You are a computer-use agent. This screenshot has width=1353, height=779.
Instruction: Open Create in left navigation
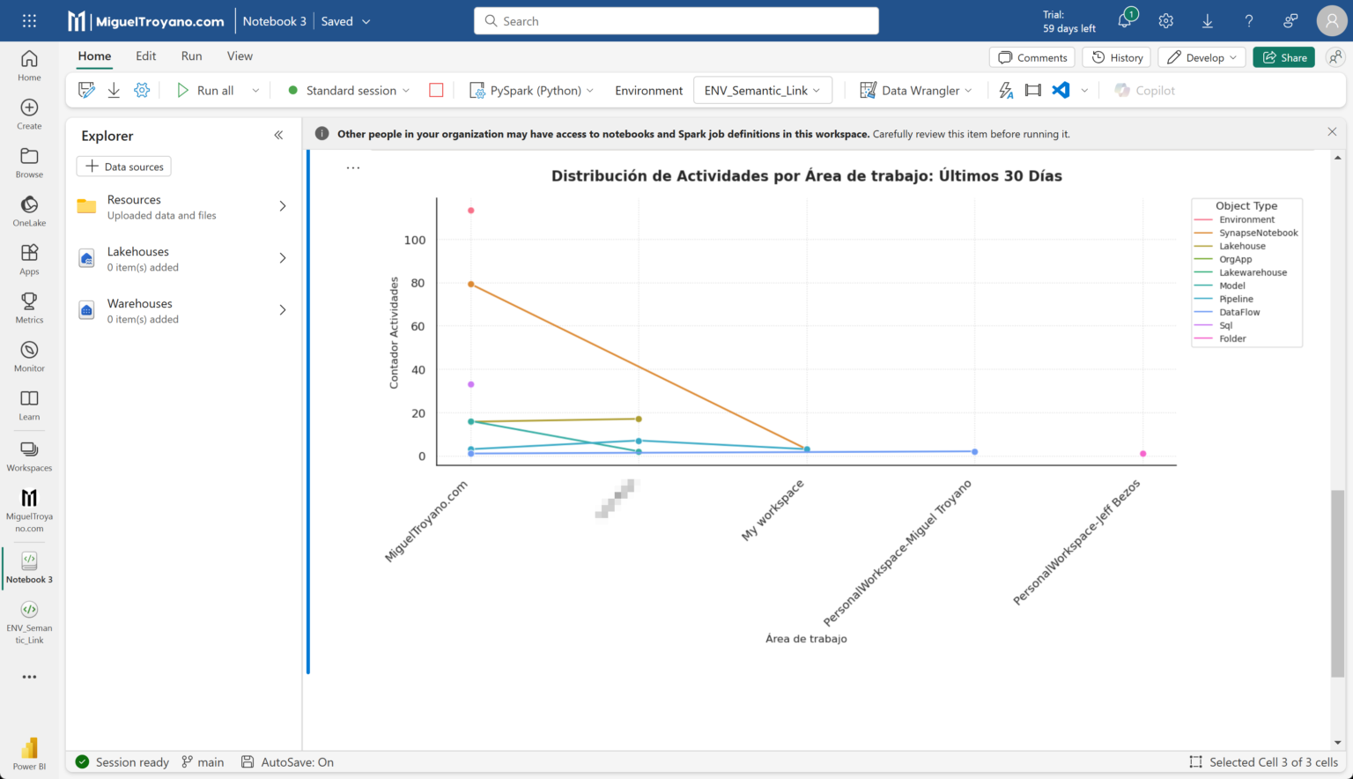coord(29,114)
